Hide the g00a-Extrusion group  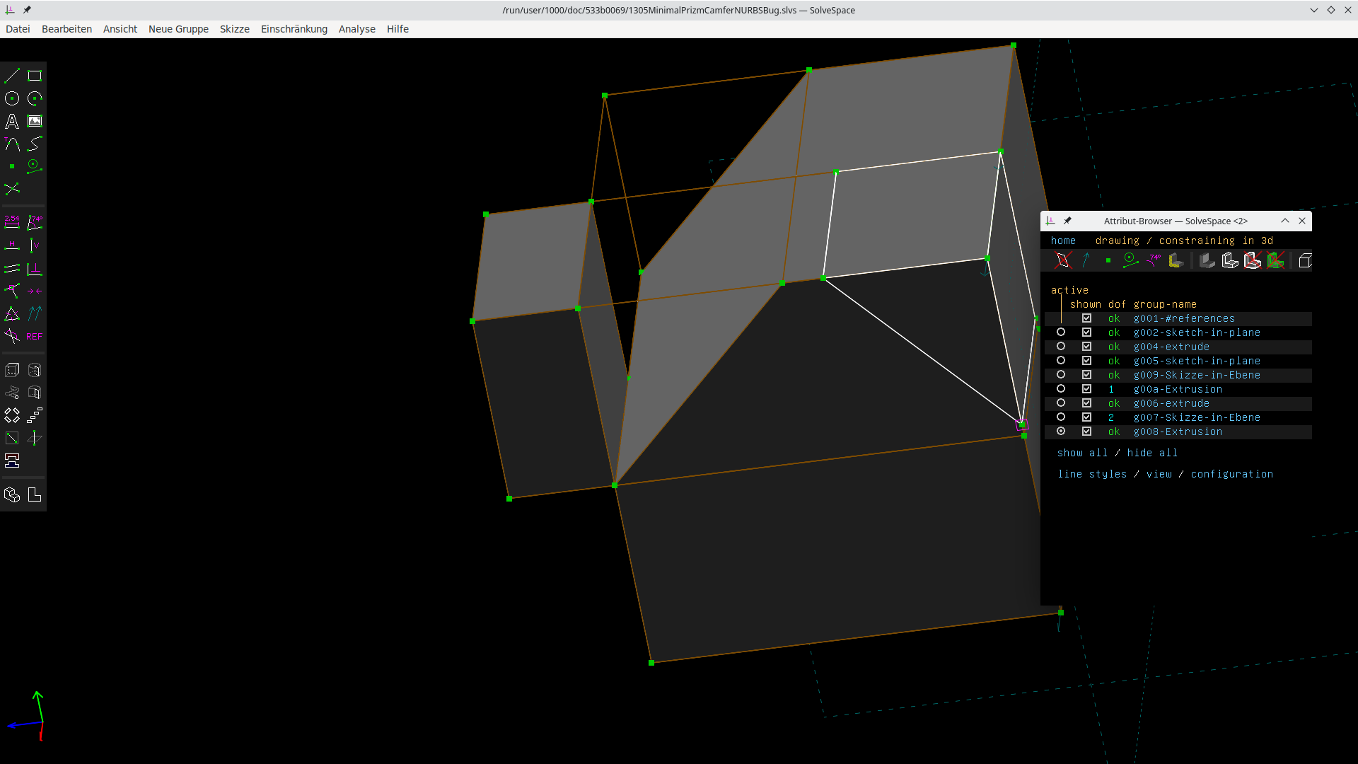tap(1087, 388)
